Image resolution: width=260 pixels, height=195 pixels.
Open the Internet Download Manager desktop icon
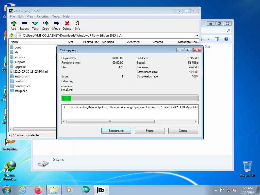[x=10, y=170]
